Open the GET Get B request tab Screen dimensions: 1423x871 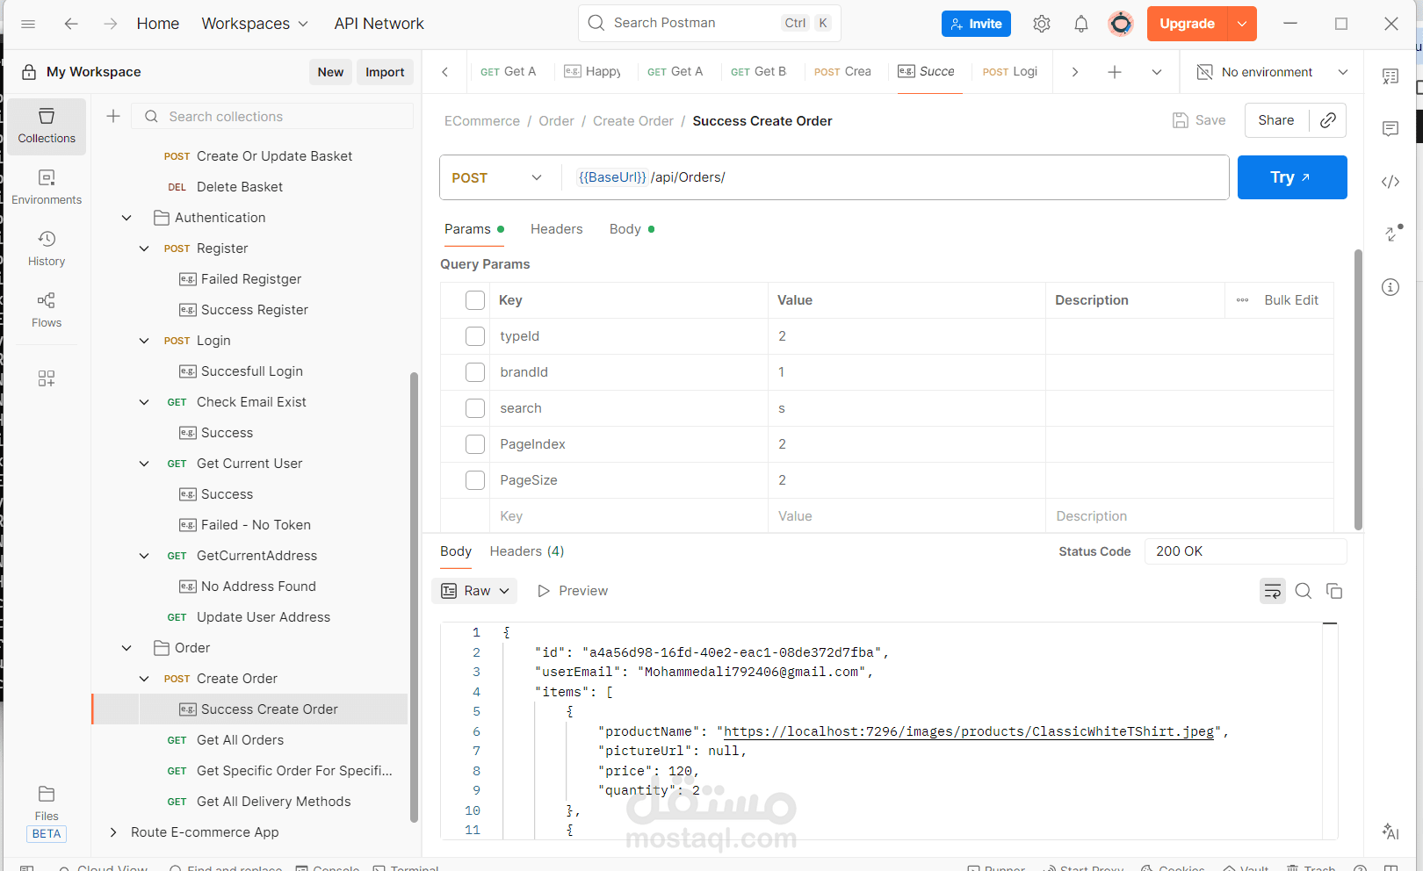[x=758, y=72]
